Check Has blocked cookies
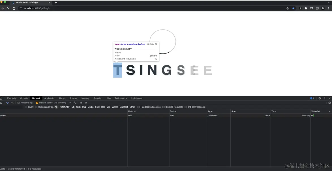 (138, 107)
